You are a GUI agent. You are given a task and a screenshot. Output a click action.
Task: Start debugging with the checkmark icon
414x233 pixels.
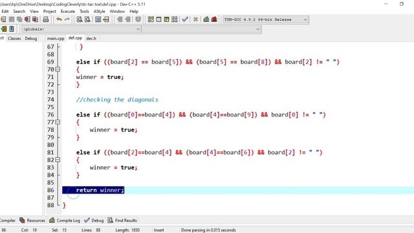[185, 19]
